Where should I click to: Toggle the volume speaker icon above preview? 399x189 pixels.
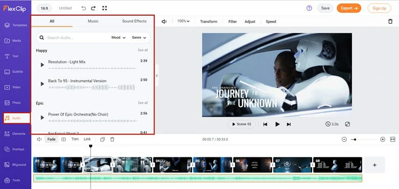click(164, 21)
